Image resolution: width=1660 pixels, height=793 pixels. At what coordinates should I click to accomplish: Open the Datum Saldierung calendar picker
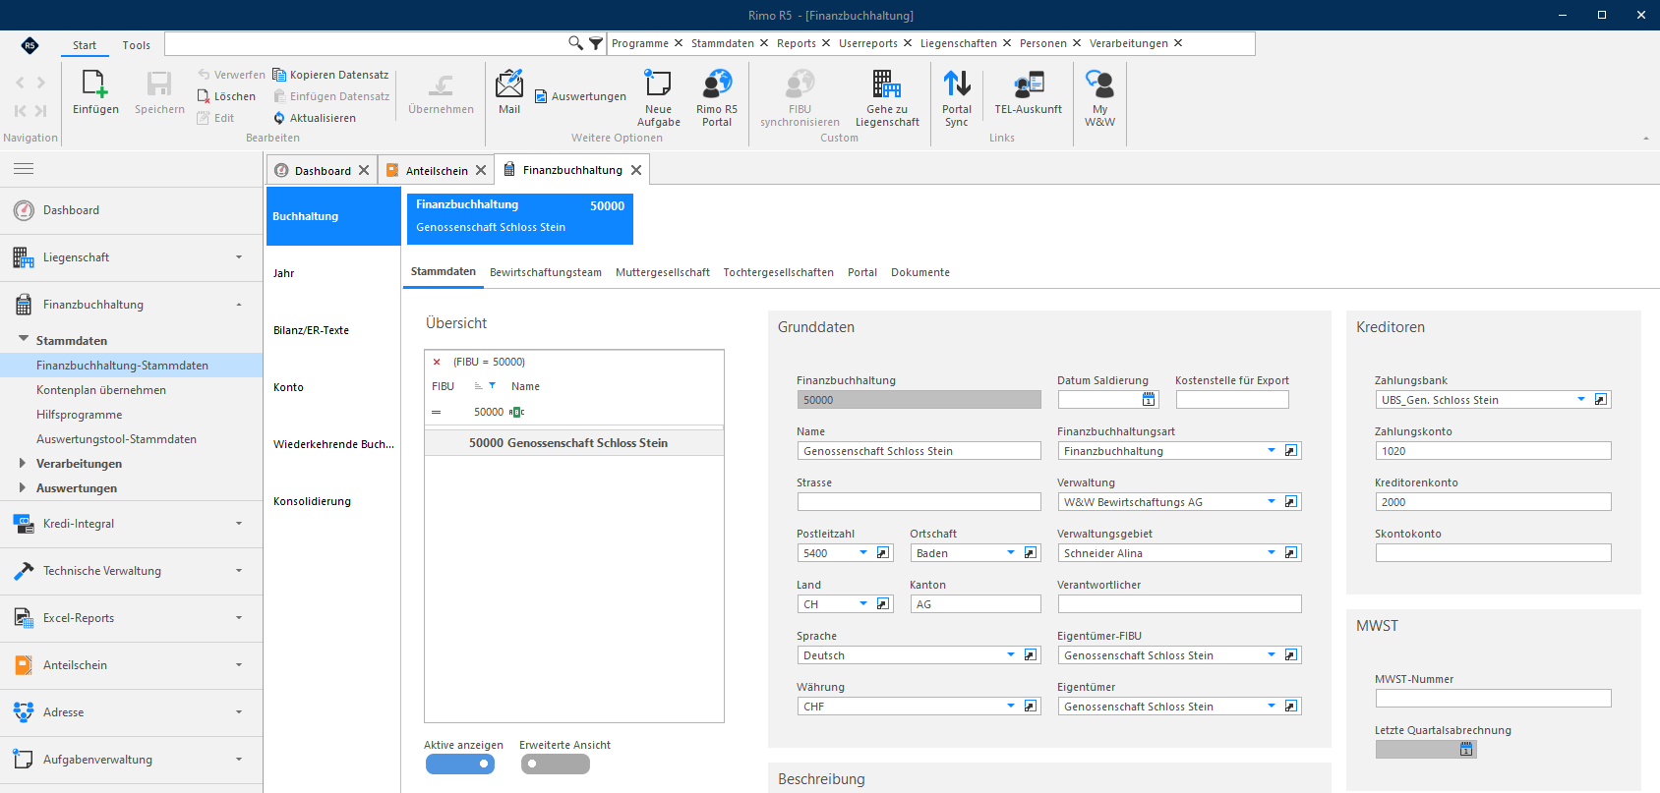1148,400
